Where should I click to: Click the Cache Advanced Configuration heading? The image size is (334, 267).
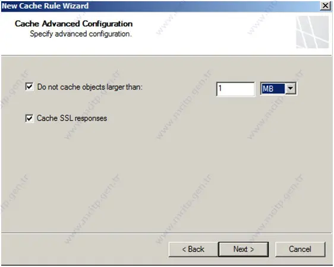tap(74, 24)
